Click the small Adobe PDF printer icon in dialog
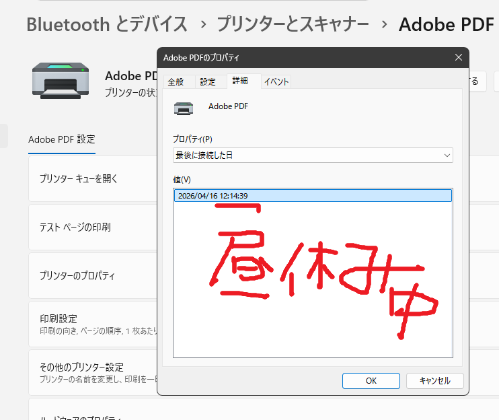 184,108
